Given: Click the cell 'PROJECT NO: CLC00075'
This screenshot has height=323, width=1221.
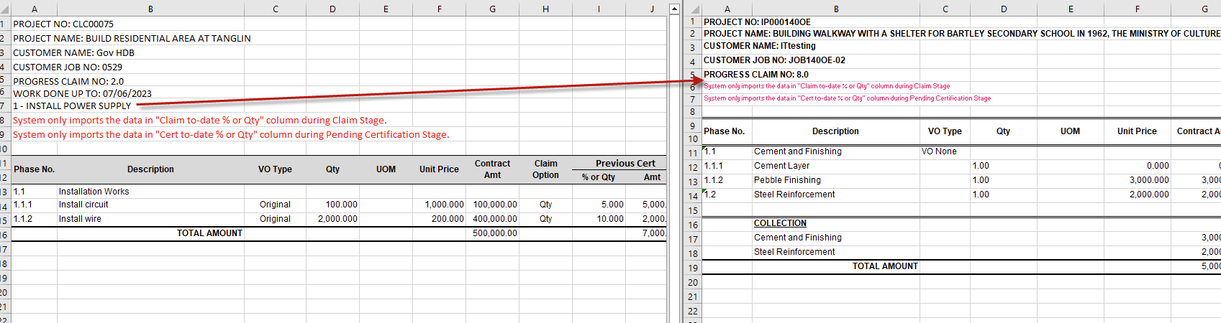Looking at the screenshot, I should click(63, 24).
